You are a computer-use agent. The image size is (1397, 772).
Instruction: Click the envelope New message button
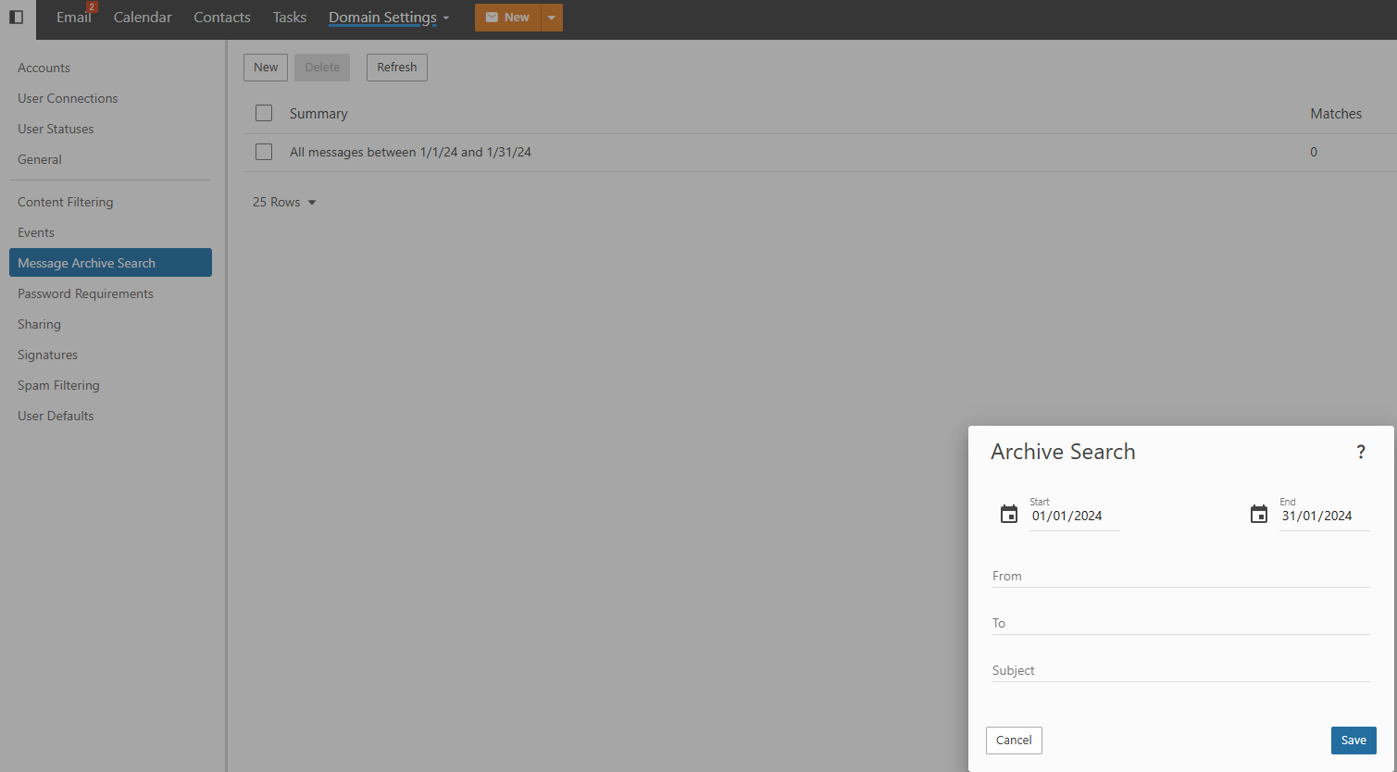507,18
